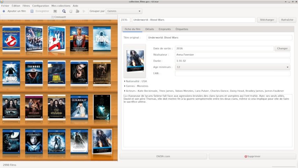Image resolution: width=298 pixels, height=168 pixels.
Task: Switch to the Fiche du film tab
Action: pyautogui.click(x=132, y=29)
